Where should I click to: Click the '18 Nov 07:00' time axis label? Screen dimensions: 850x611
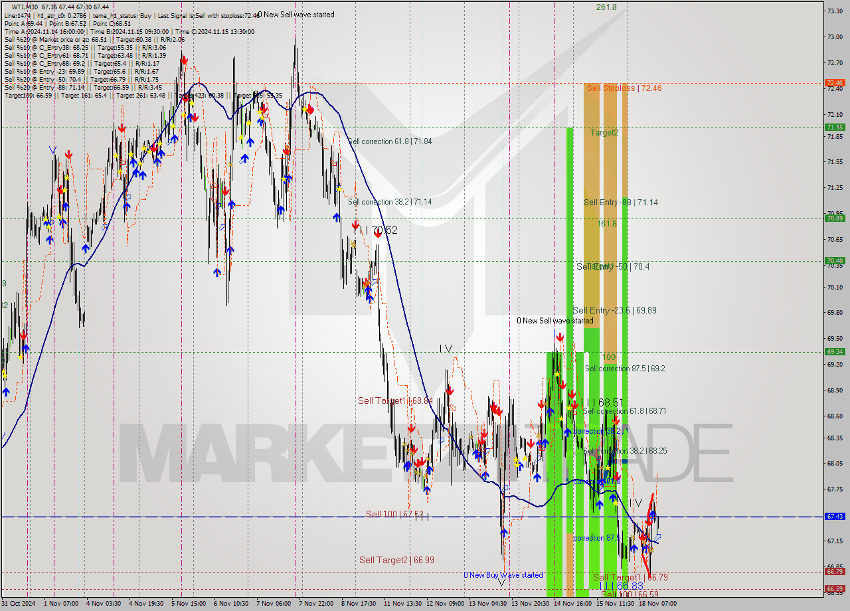click(x=657, y=603)
